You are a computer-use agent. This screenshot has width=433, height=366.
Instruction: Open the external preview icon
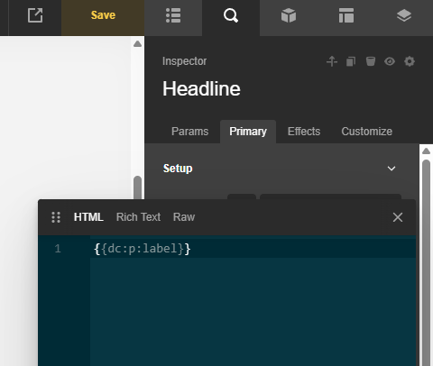35,15
